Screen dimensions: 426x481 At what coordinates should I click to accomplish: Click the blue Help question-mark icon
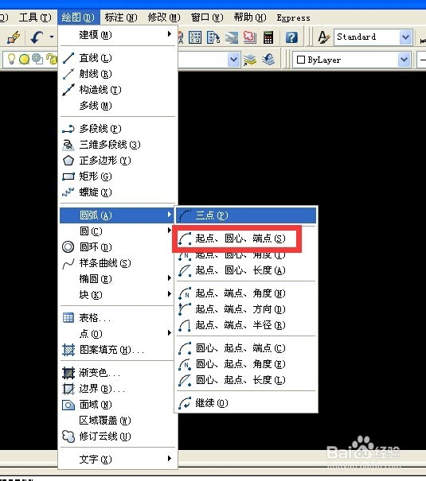point(291,37)
